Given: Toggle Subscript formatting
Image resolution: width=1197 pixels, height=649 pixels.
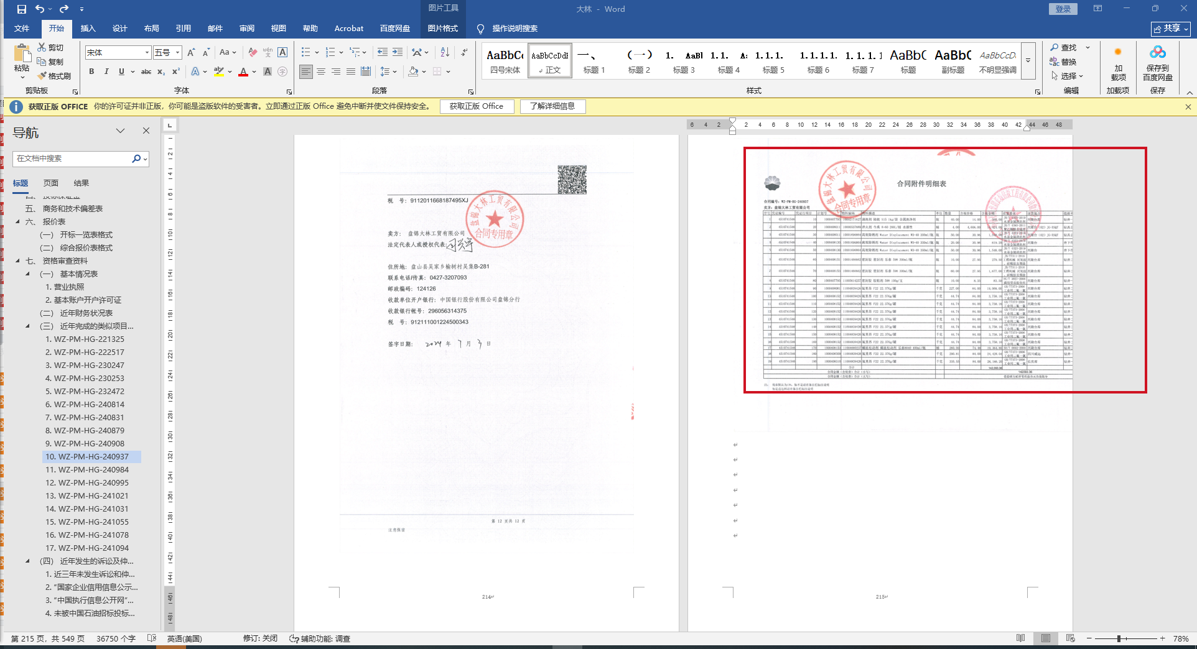Looking at the screenshot, I should (x=161, y=71).
